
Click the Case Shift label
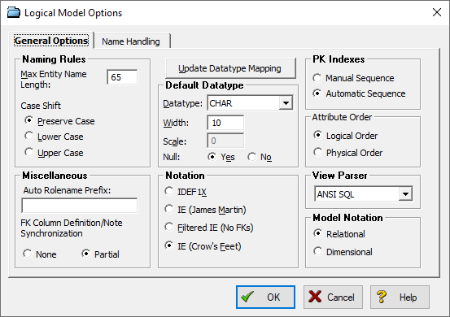click(41, 106)
